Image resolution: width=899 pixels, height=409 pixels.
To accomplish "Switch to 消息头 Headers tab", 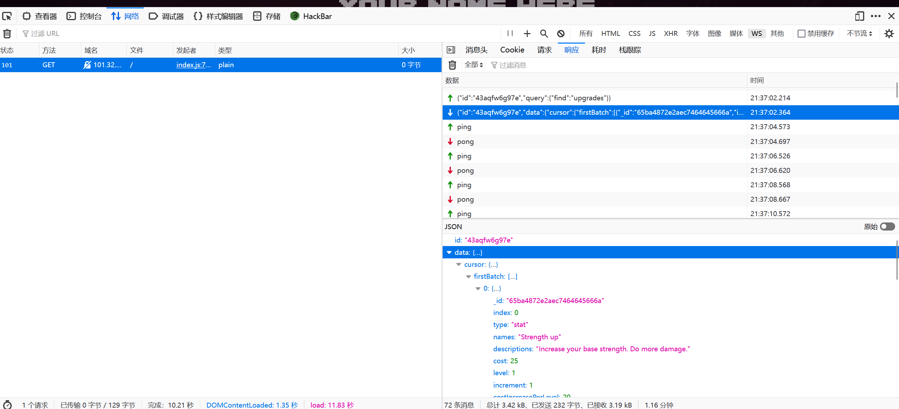I will pos(476,50).
